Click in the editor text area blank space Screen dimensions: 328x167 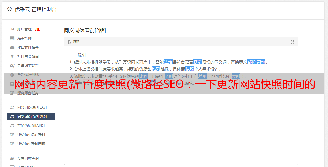point(181,122)
